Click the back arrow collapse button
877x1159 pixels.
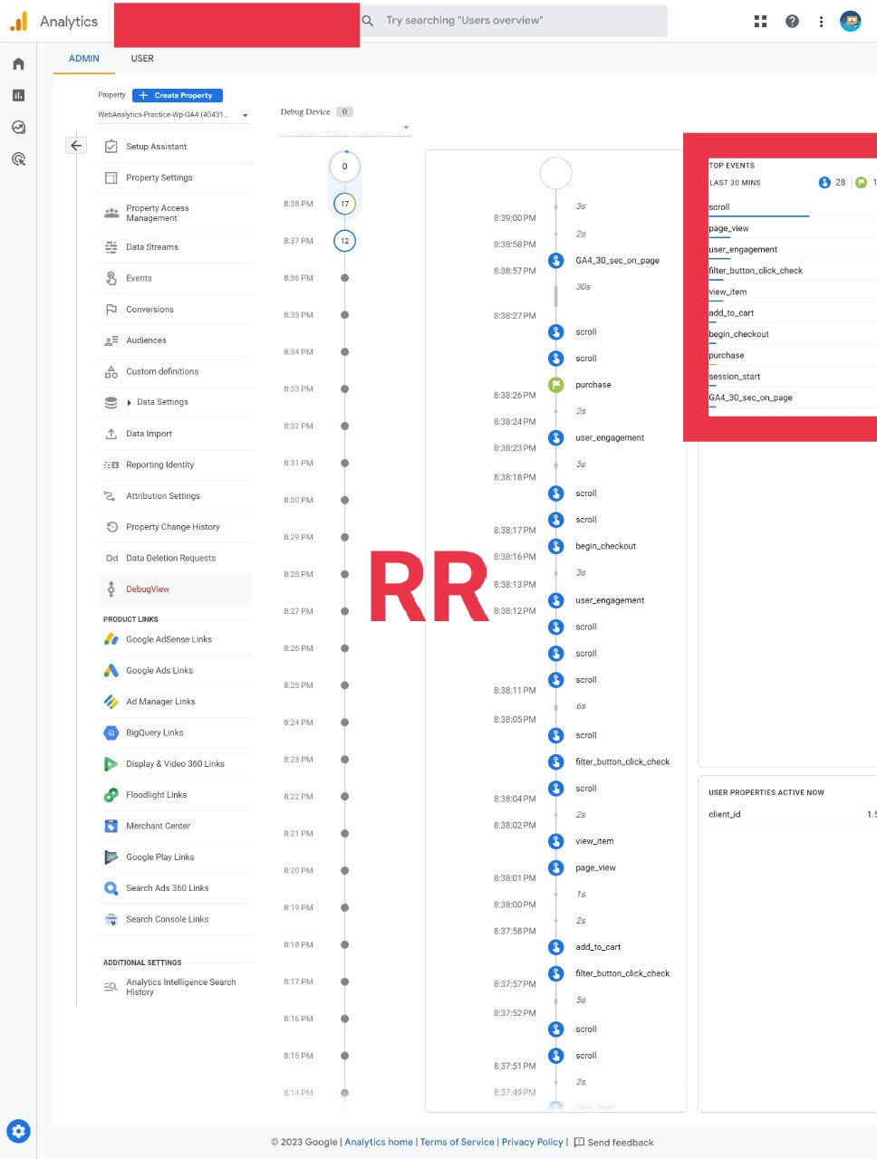pyautogui.click(x=76, y=145)
